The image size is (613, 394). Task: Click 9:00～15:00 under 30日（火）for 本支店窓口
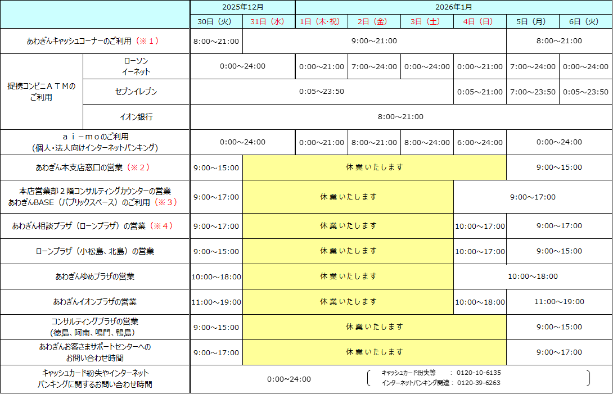pyautogui.click(x=216, y=167)
